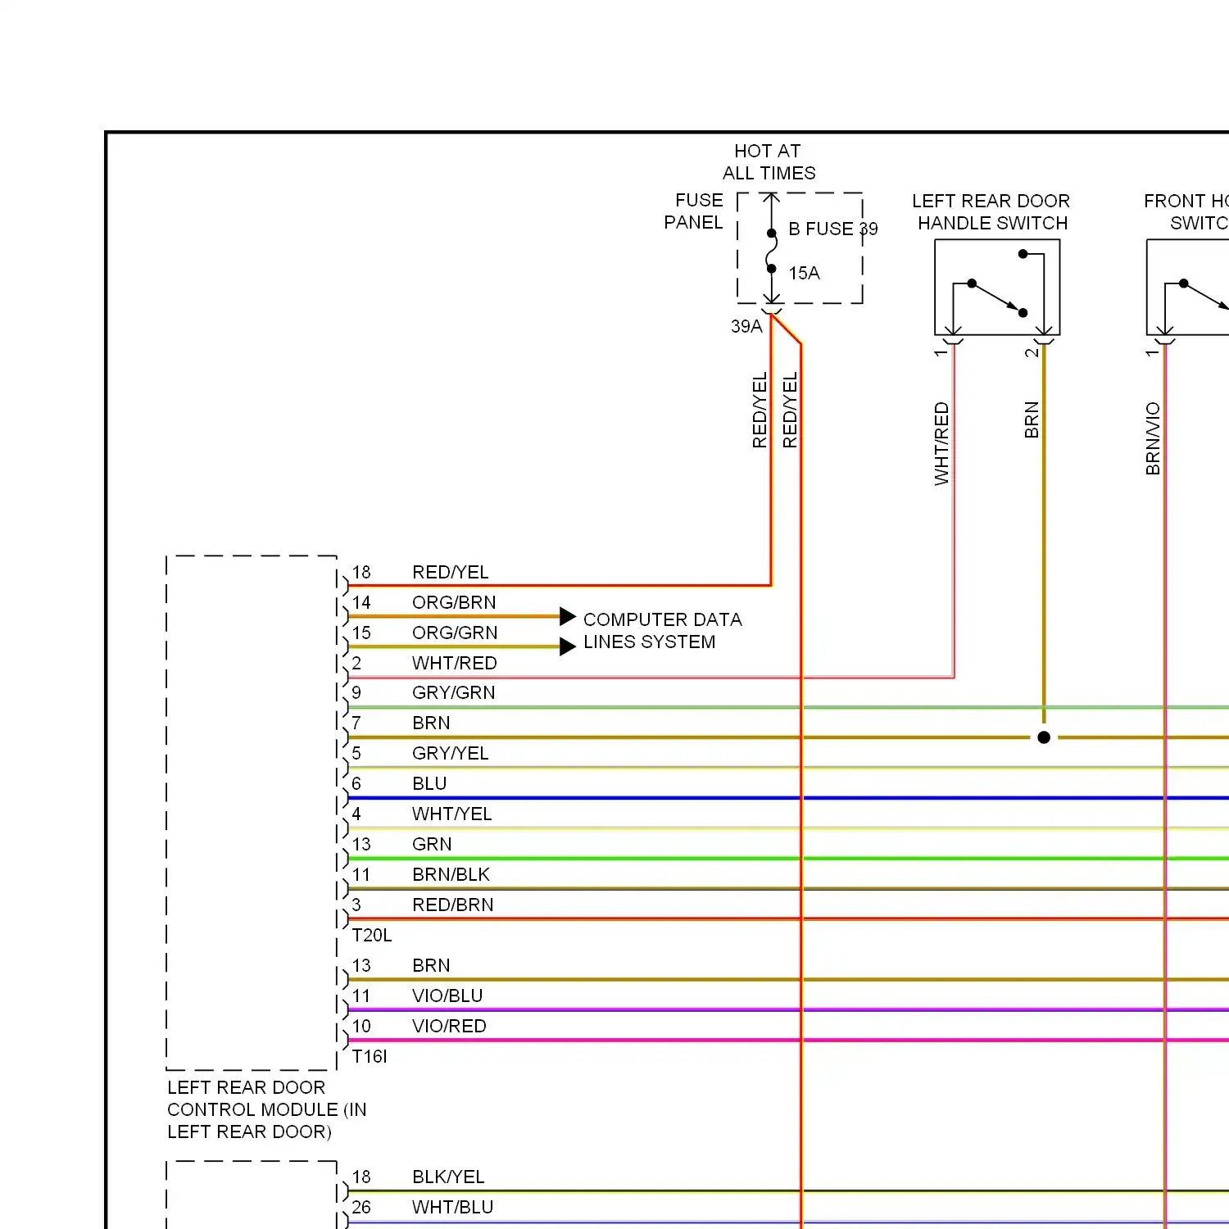Screen dimensions: 1229x1229
Task: Click the arrowhead at the end of the ORG/GRN wire
Action: [568, 646]
